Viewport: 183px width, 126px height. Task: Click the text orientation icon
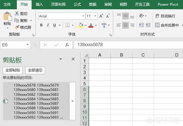pos(141,16)
